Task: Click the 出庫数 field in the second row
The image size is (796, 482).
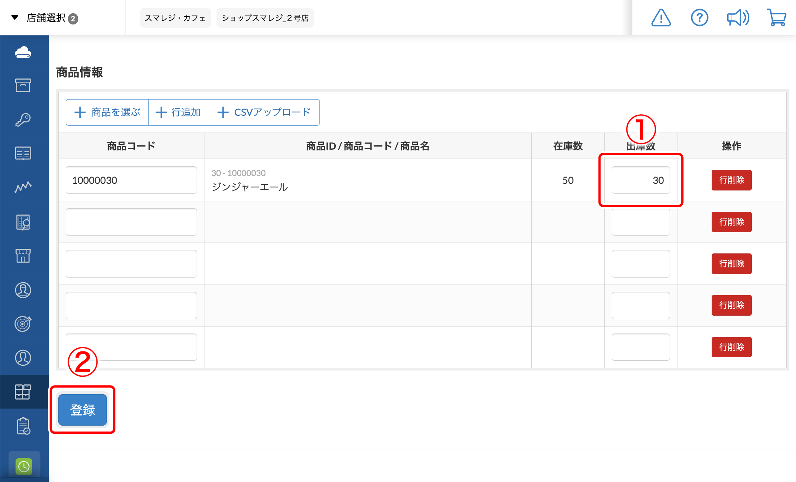Action: tap(641, 222)
